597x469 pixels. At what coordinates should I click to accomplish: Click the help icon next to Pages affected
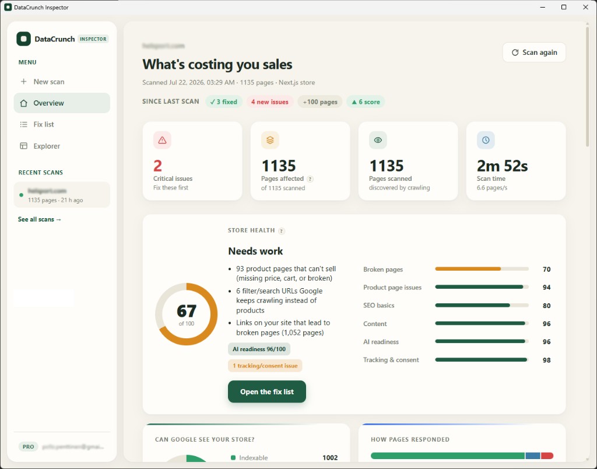310,179
